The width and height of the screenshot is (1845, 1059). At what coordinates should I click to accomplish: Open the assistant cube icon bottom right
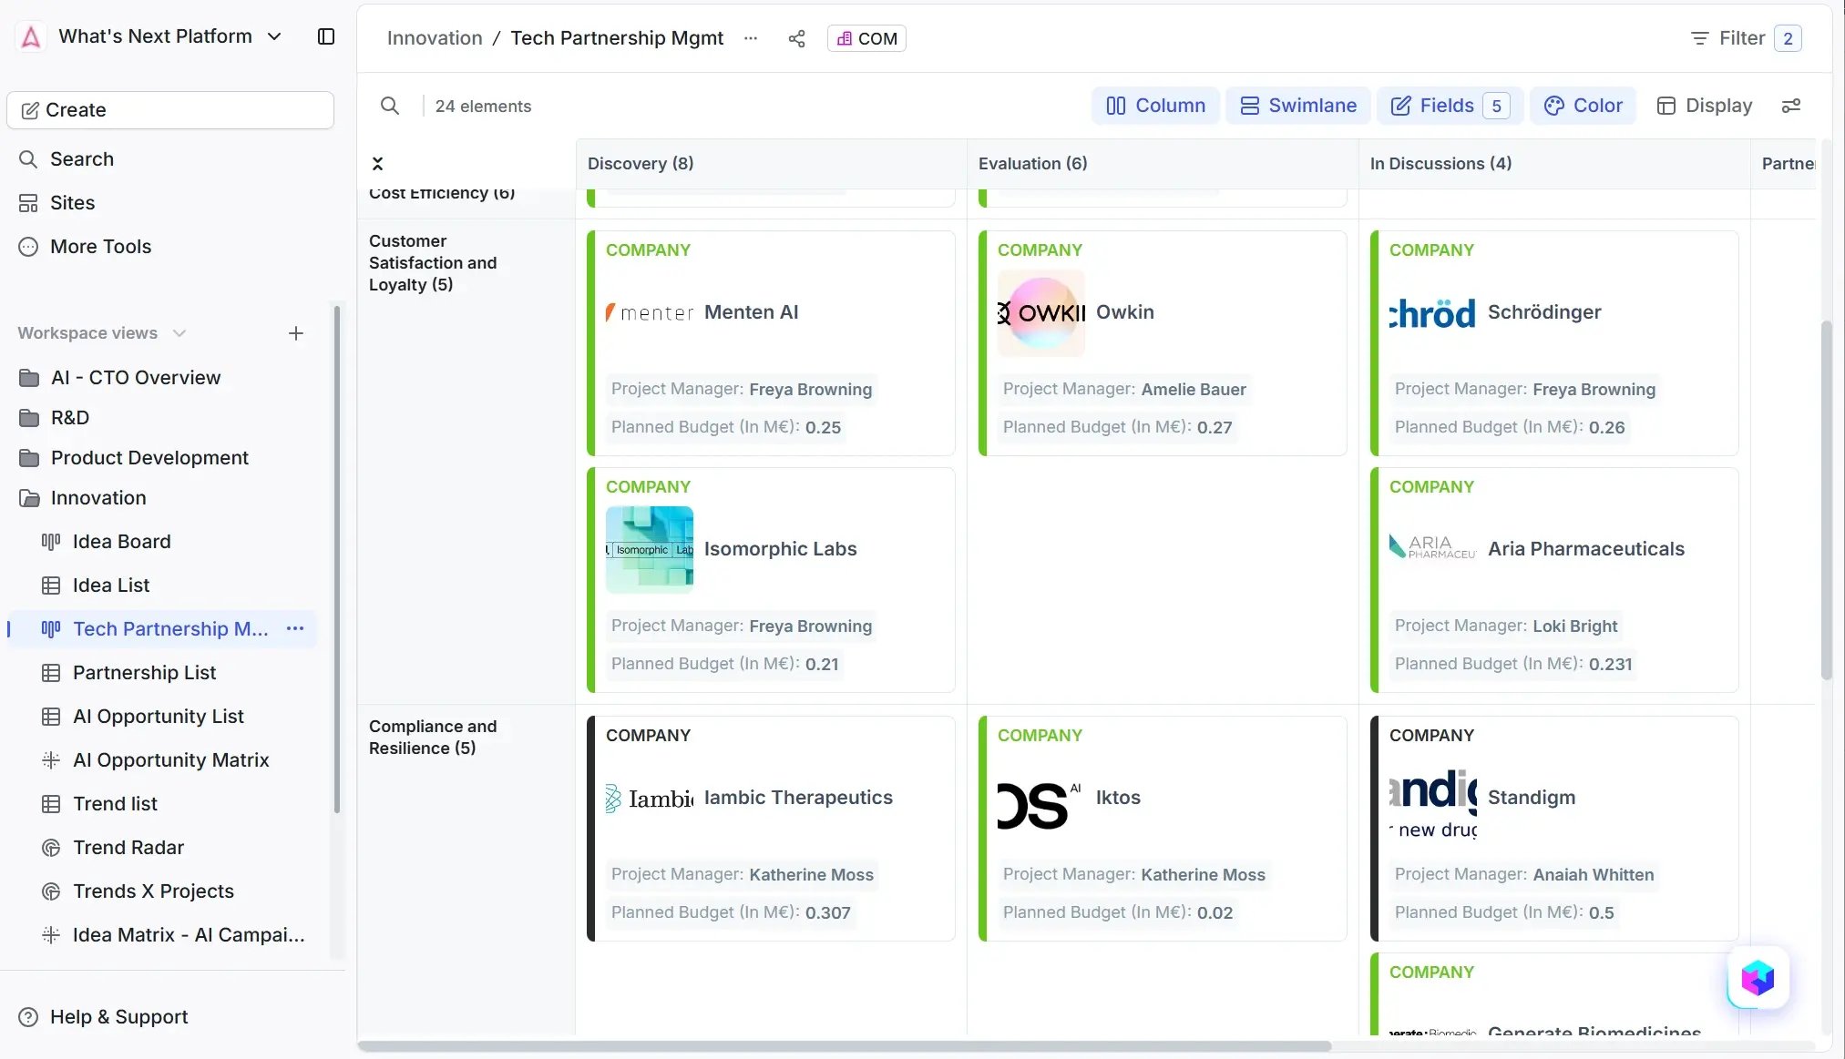click(x=1756, y=978)
